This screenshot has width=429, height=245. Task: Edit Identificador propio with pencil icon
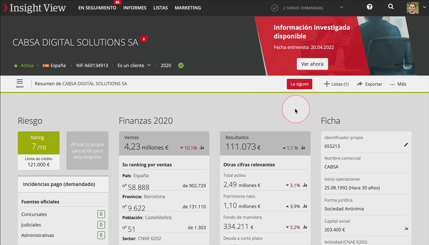pos(406,145)
